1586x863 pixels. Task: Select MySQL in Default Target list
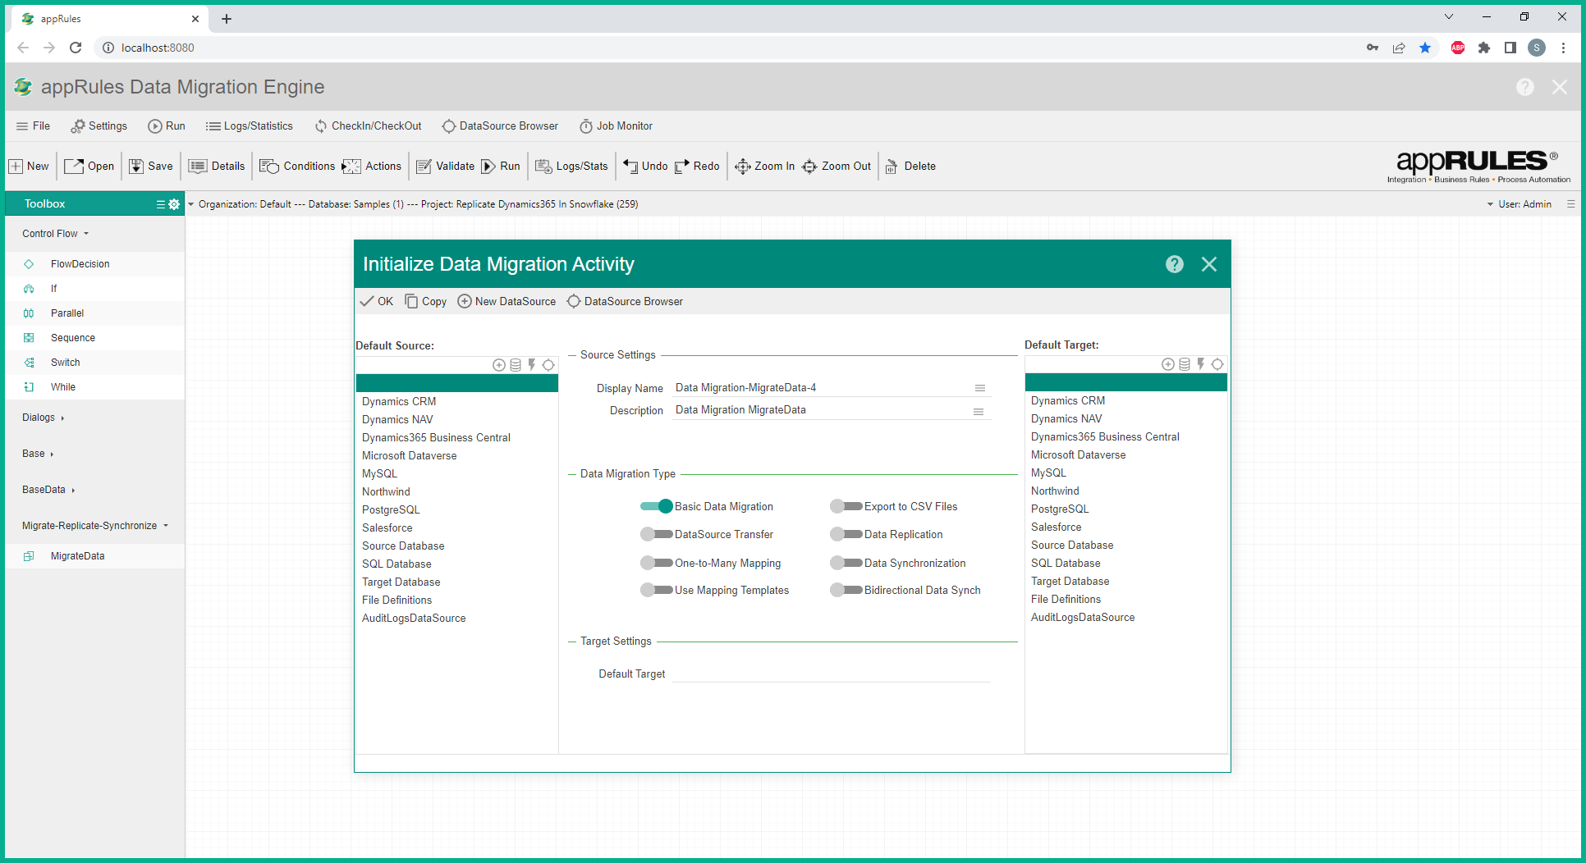coord(1125,473)
